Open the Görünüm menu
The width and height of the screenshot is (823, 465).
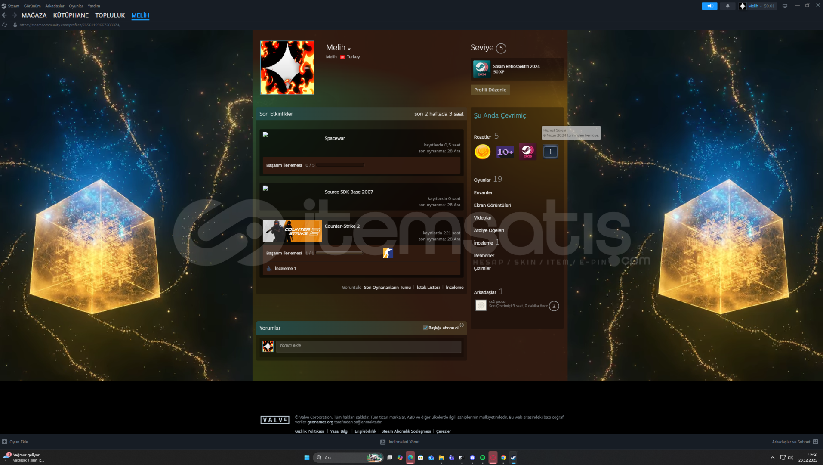click(32, 6)
